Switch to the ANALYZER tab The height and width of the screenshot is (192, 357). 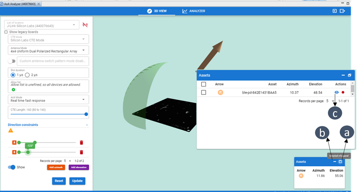pyautogui.click(x=194, y=11)
